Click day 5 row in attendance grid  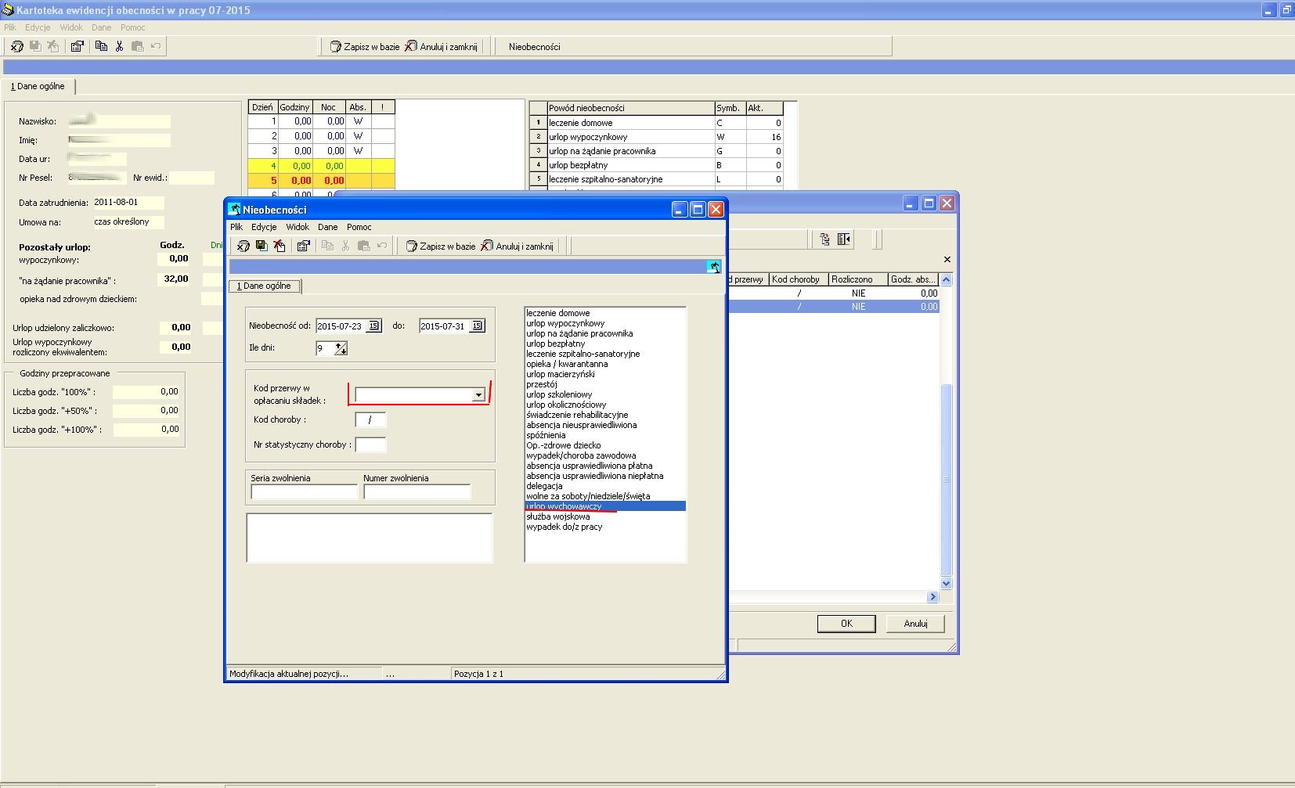(321, 180)
